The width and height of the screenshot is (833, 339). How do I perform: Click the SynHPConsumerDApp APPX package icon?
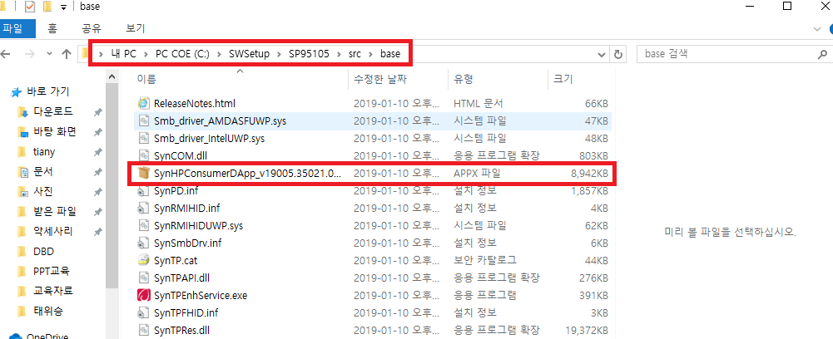(x=144, y=174)
